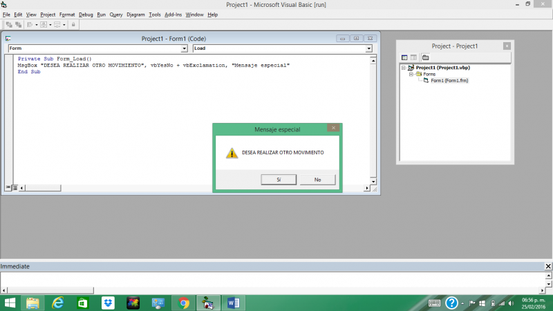Open Internet Explorer from taskbar
The height and width of the screenshot is (311, 553).
(58, 303)
